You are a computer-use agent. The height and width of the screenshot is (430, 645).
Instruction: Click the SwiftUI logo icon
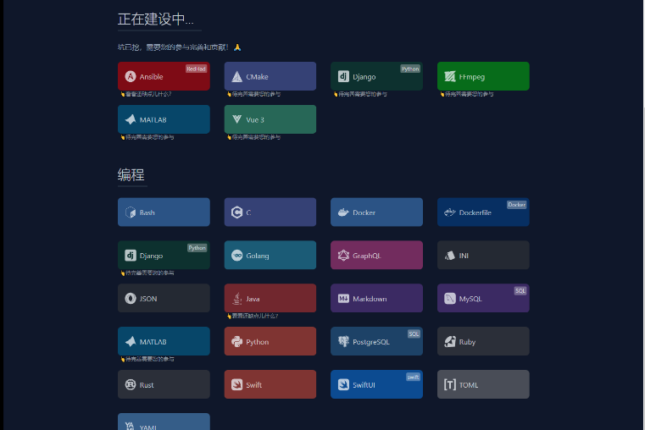point(343,385)
